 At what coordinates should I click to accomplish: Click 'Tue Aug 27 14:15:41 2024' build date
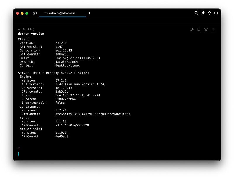click(78, 95)
